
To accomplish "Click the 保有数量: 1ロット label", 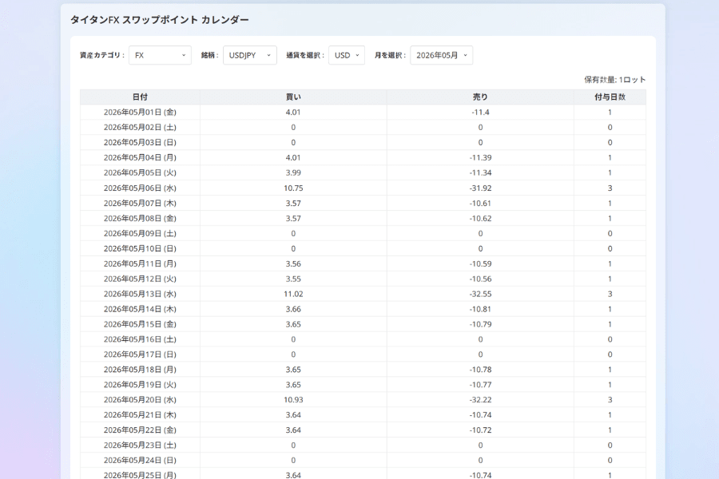I will 615,80.
